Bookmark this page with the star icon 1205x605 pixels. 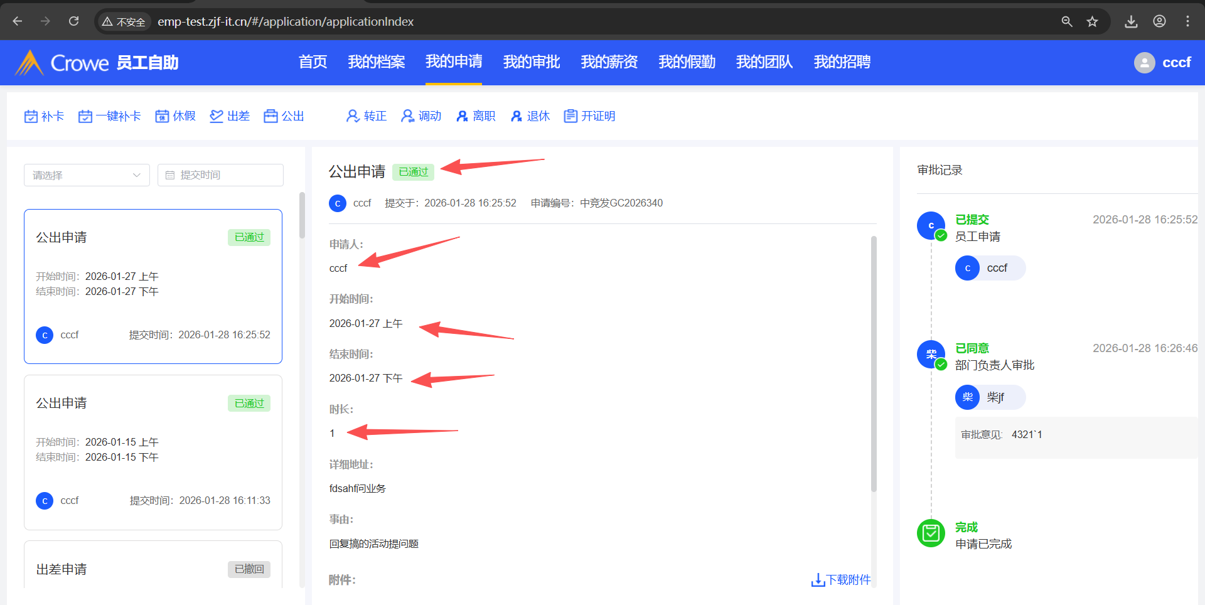(x=1093, y=21)
